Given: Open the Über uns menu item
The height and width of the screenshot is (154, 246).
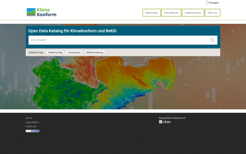Looking at the screenshot, I should [212, 13].
